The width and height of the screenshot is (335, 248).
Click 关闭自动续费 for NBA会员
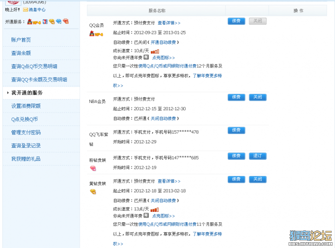click(163, 118)
